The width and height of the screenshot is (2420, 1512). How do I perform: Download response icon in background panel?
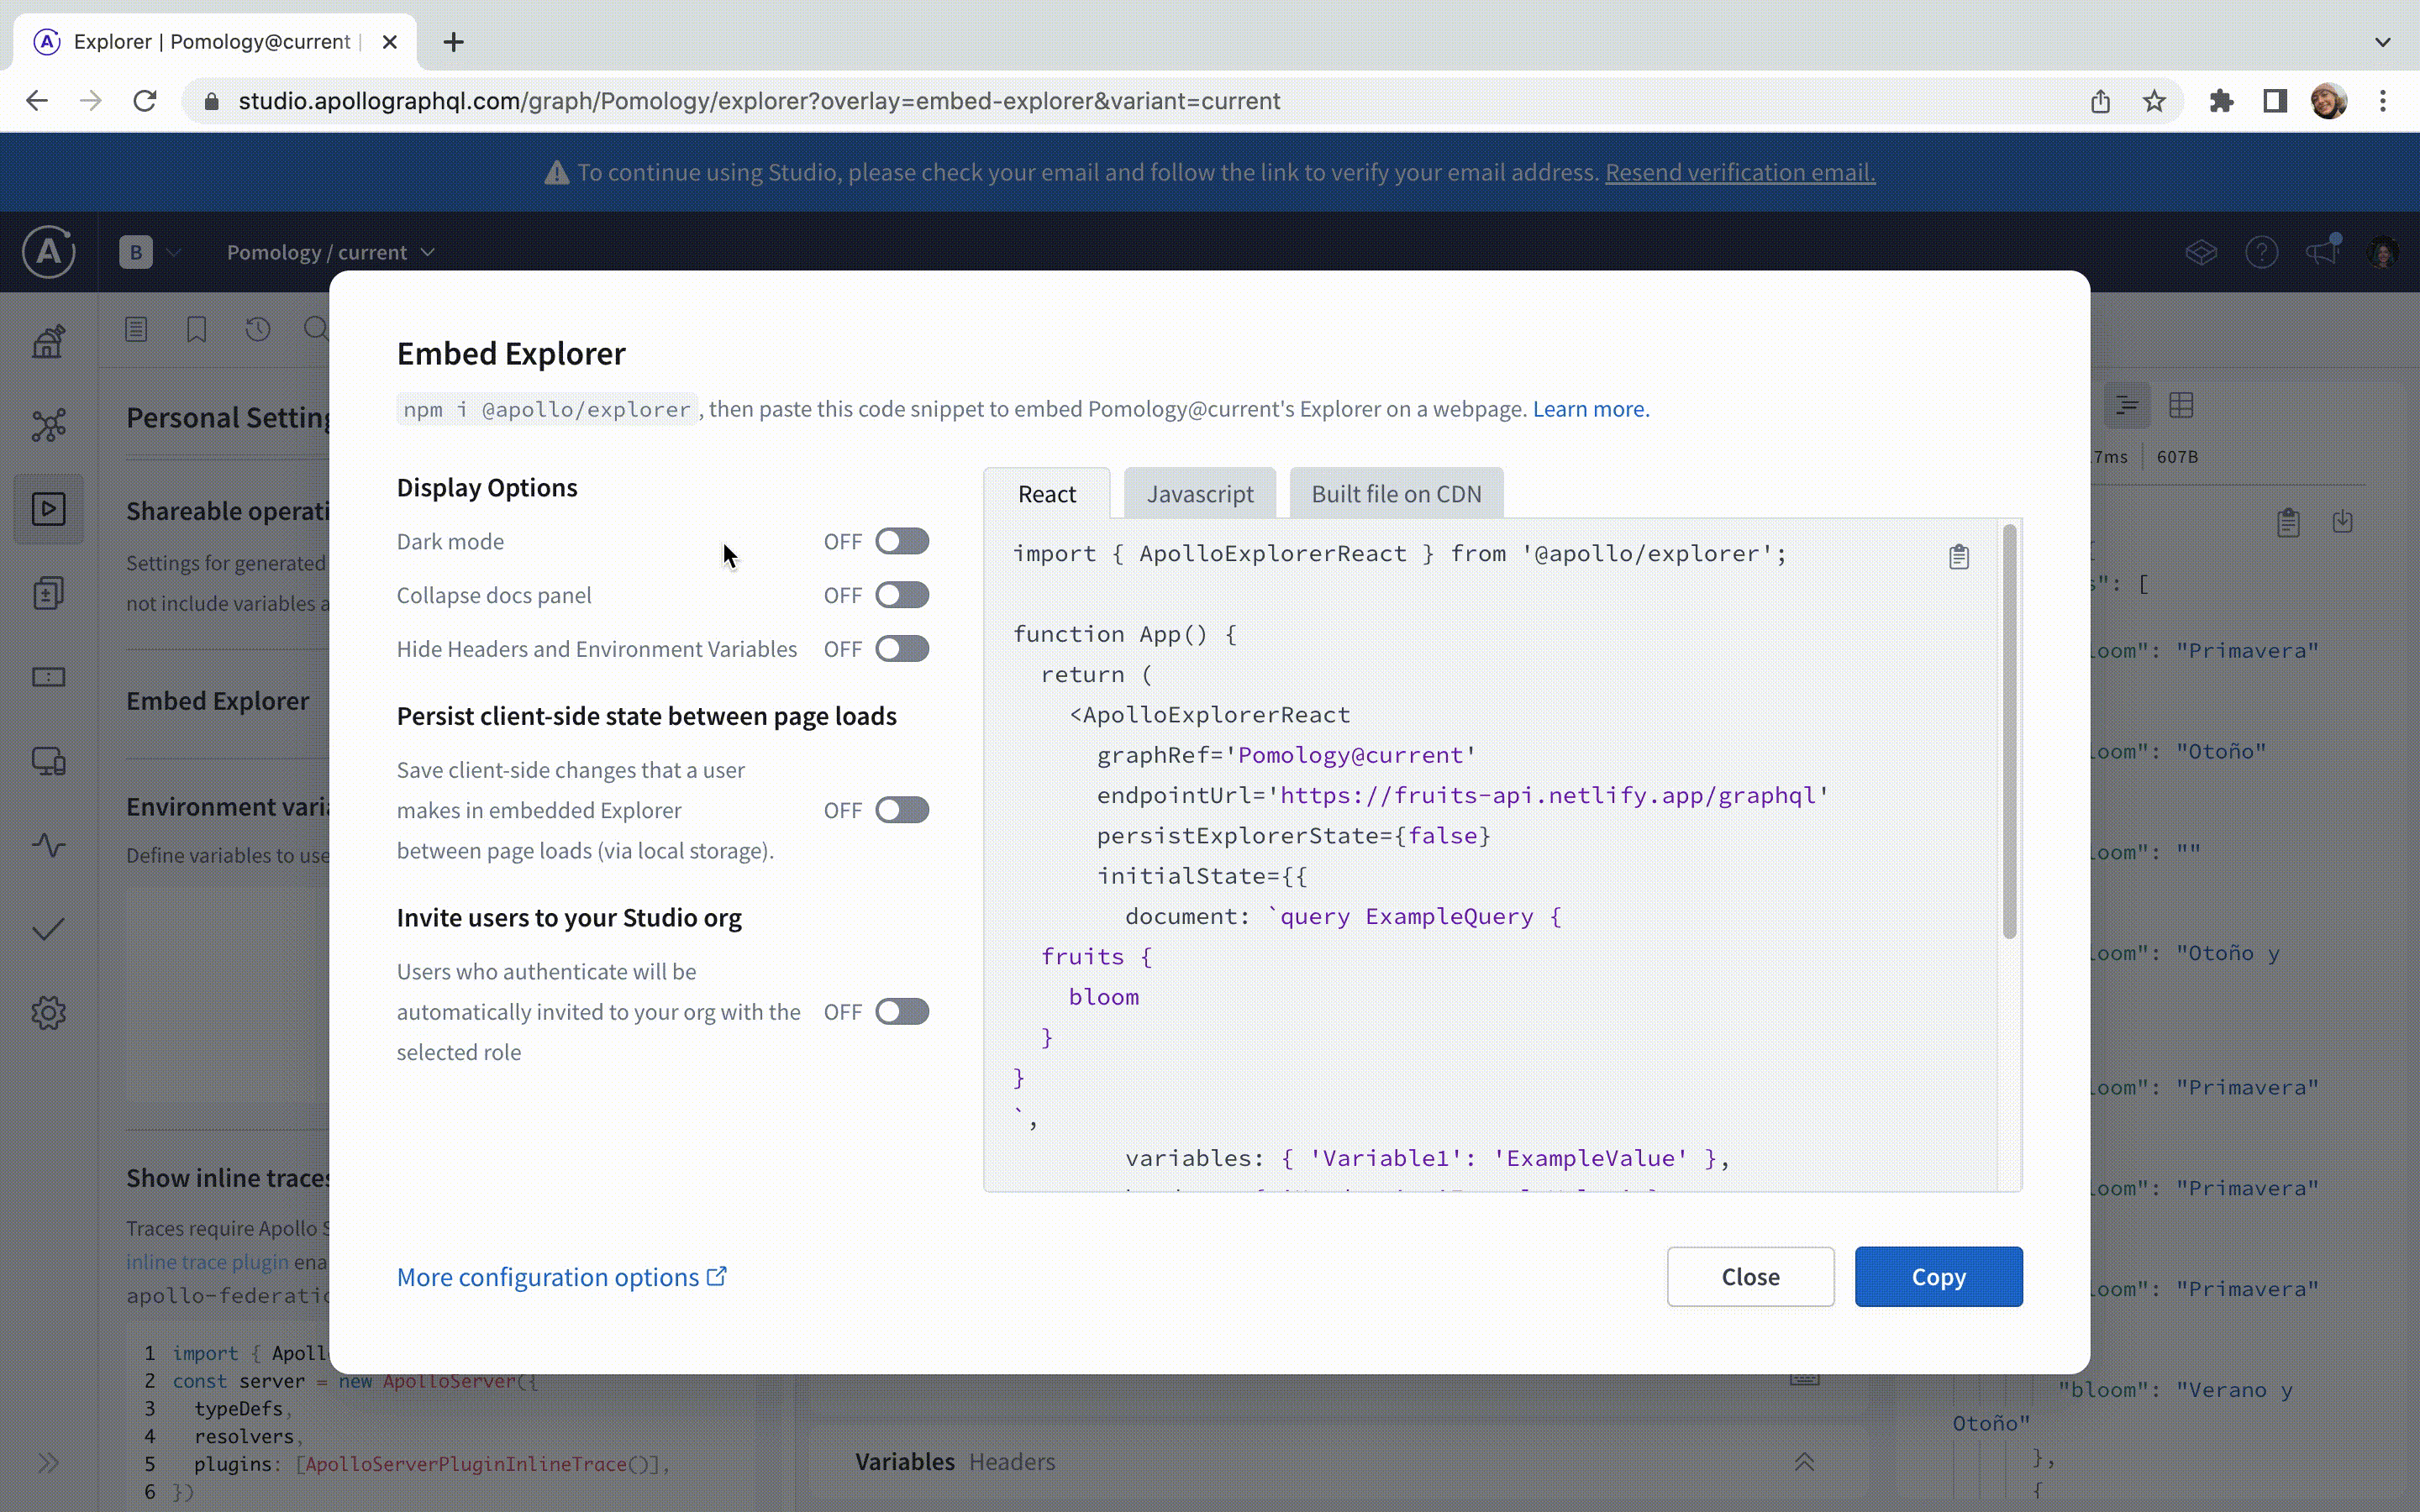[x=2342, y=521]
